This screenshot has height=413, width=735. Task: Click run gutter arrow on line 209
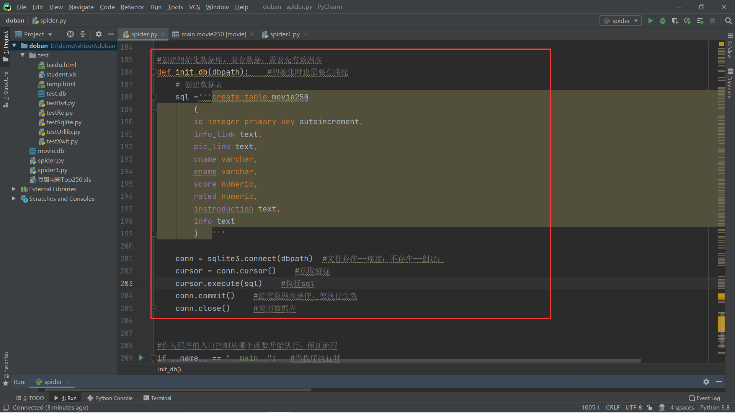(x=141, y=358)
